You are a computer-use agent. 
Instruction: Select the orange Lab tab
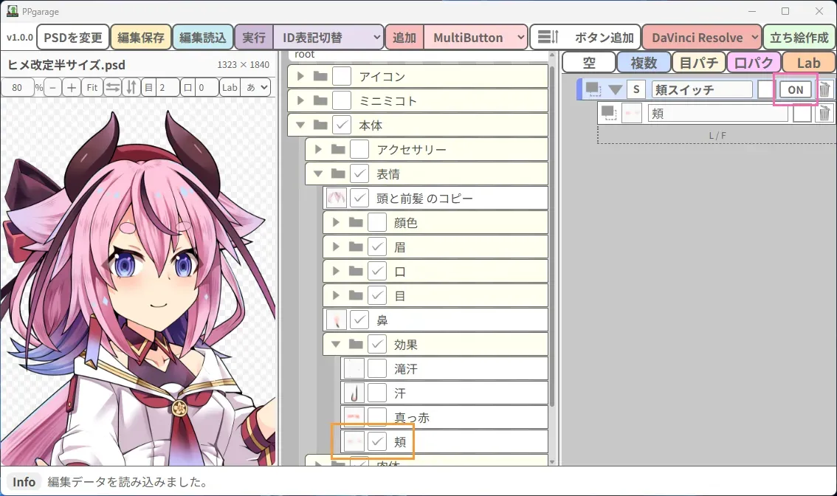809,63
